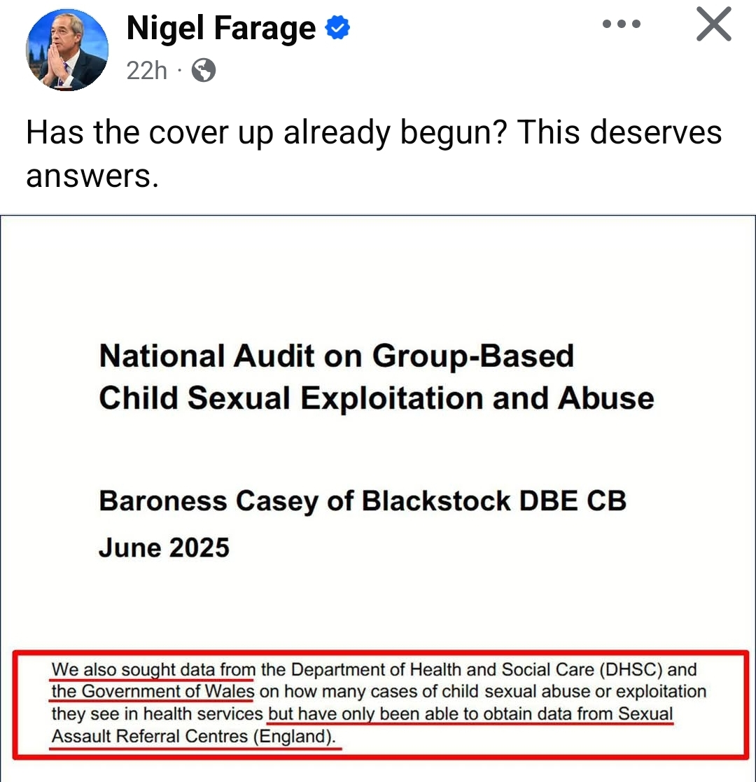Open the attached document image in the blank area above the heading
Screen dimensions: 756x782
point(378,280)
